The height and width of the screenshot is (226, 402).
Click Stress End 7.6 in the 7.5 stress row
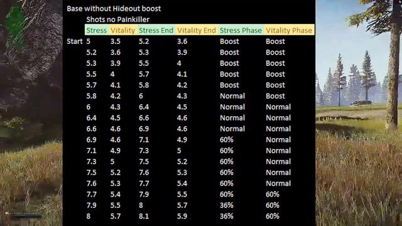(x=144, y=173)
